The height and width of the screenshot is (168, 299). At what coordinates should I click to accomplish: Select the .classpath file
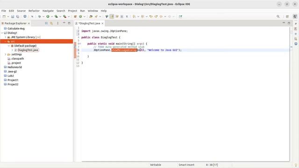(x=18, y=59)
